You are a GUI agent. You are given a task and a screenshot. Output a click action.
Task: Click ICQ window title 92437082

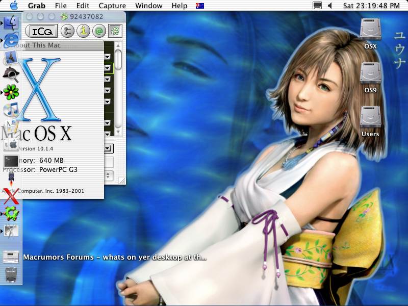tap(86, 17)
